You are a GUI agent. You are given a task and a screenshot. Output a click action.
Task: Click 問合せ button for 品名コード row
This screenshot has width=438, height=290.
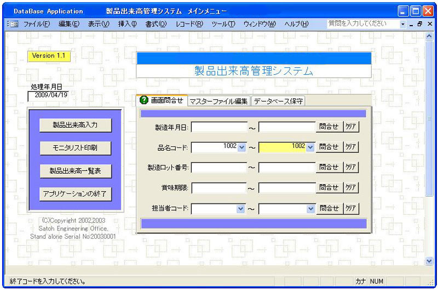click(x=329, y=147)
